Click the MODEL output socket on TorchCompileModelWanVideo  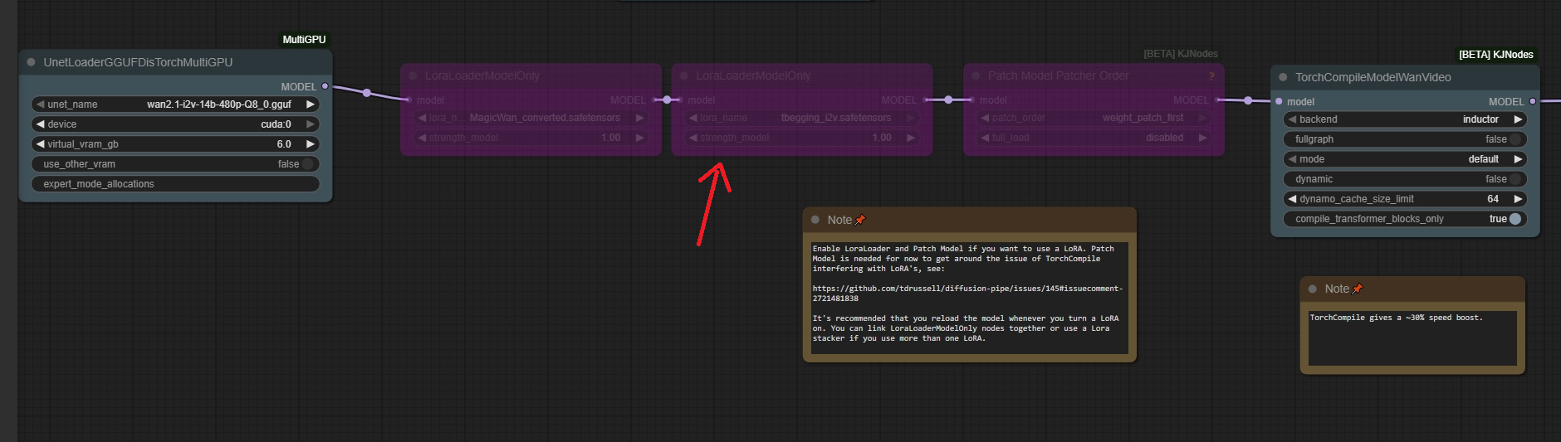(1533, 101)
